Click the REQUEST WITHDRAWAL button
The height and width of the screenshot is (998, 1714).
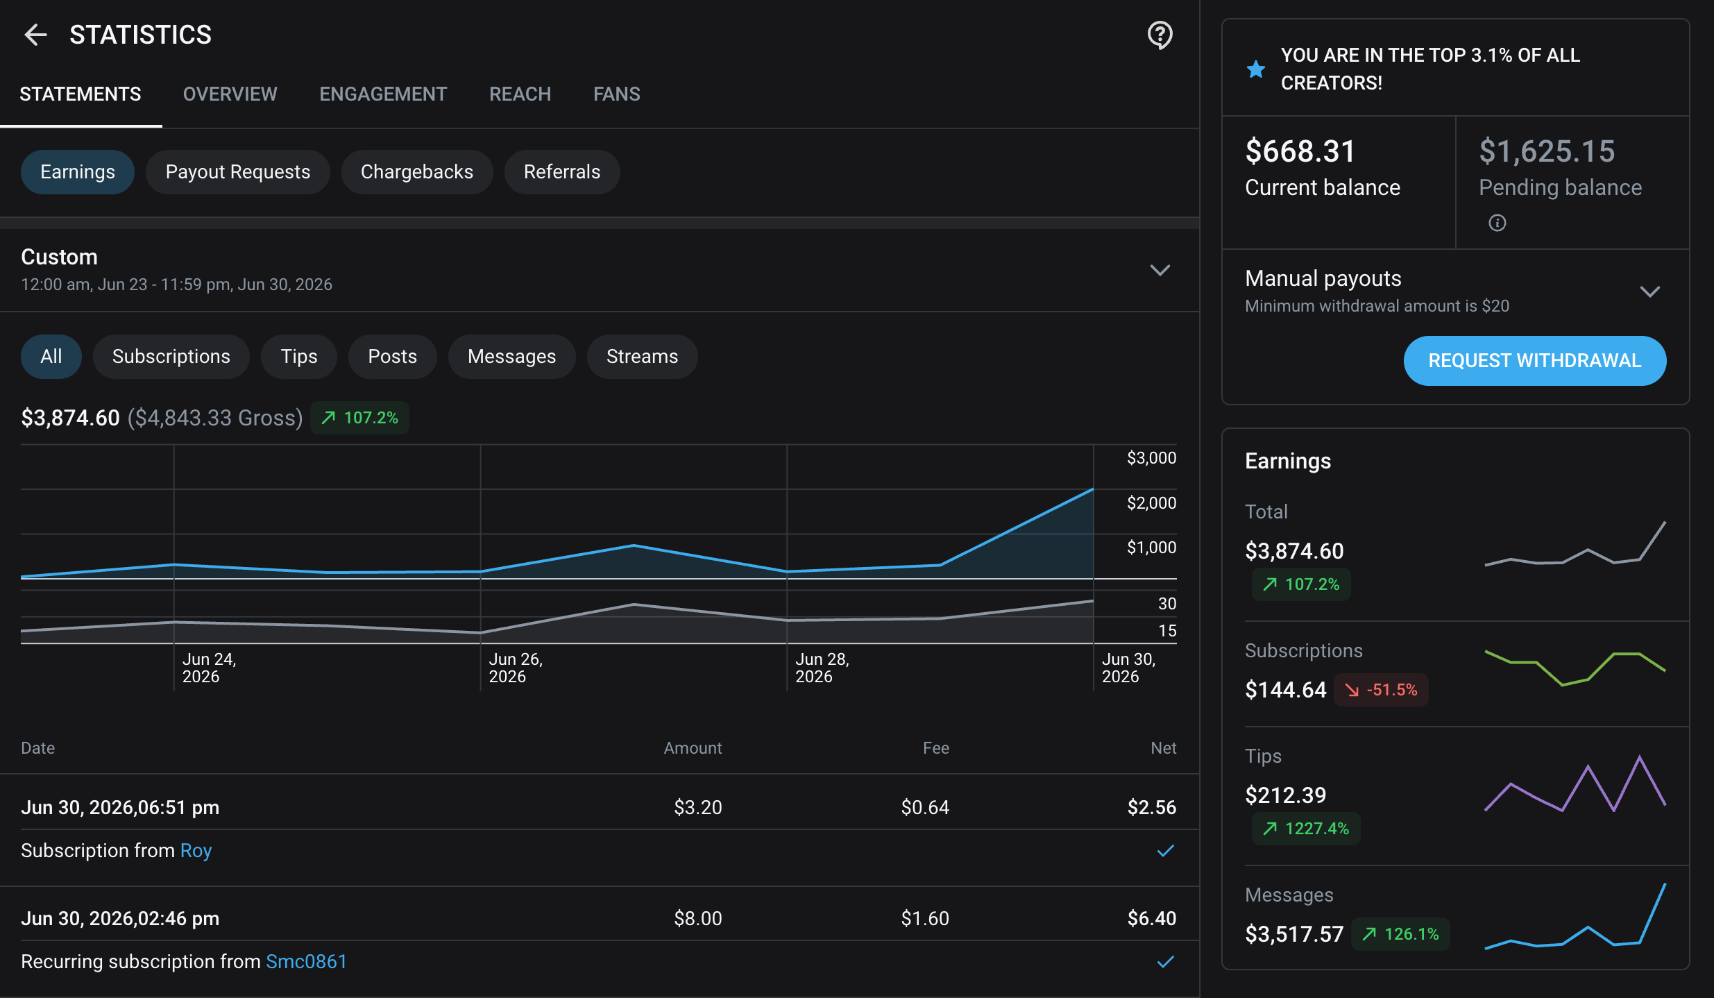pos(1535,361)
